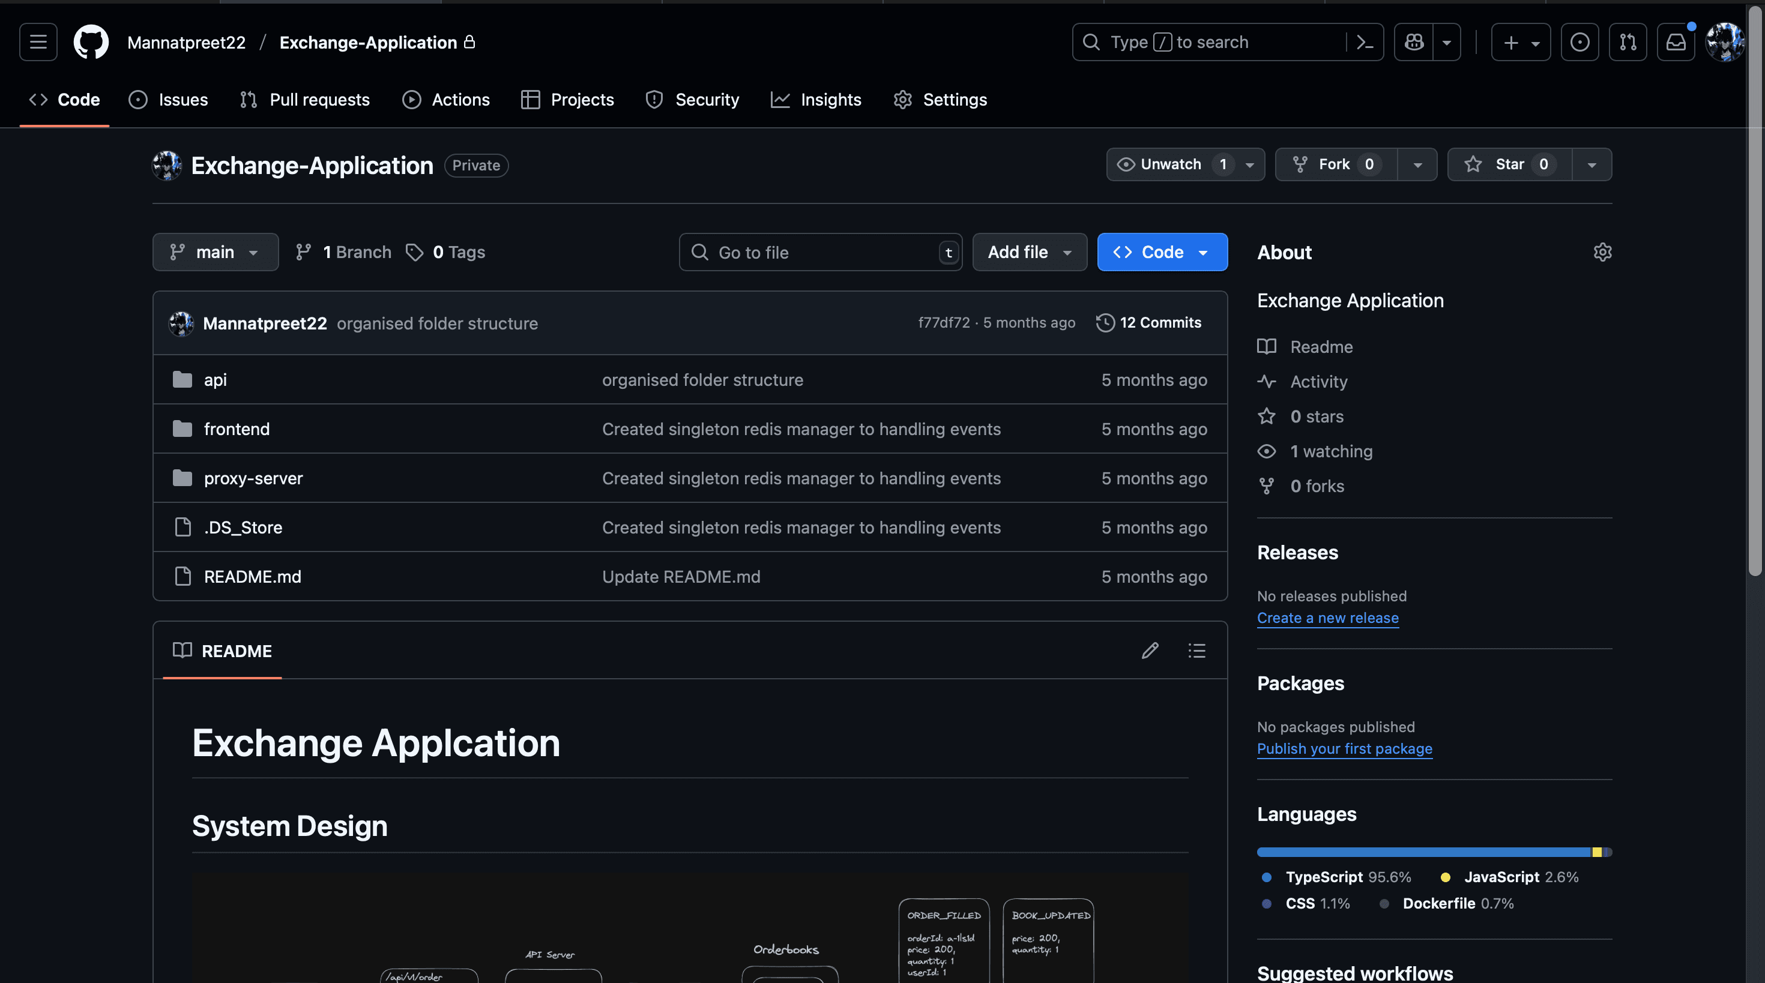The image size is (1765, 983).
Task: Open the blue Code clone dropdown
Action: pos(1163,252)
